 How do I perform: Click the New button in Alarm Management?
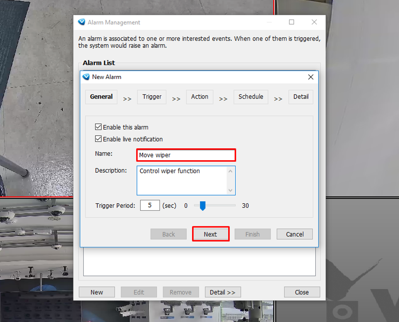97,292
